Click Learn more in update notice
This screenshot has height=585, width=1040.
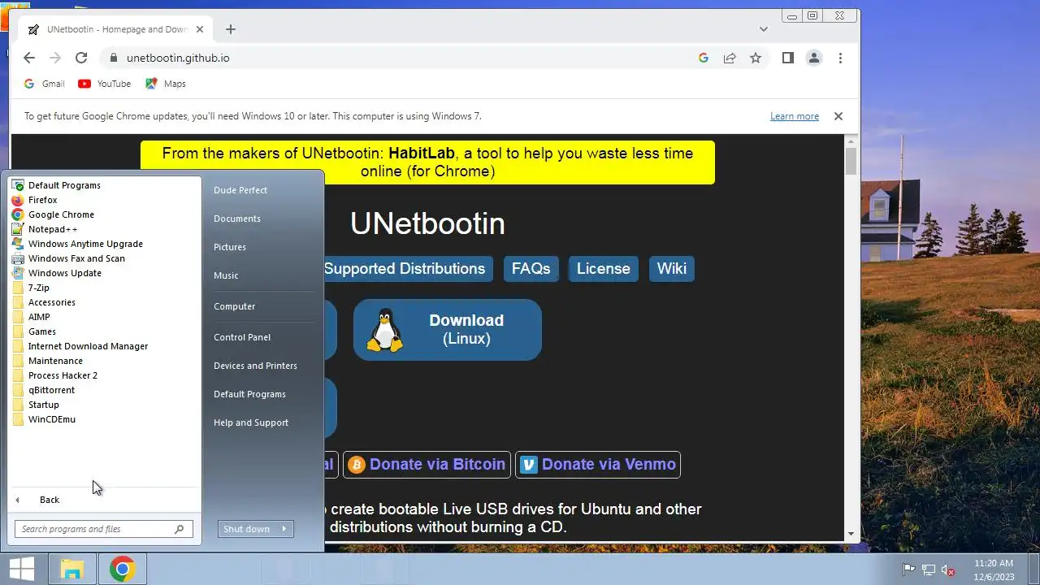795,116
